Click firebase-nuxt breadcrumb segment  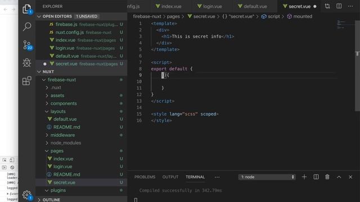click(147, 16)
